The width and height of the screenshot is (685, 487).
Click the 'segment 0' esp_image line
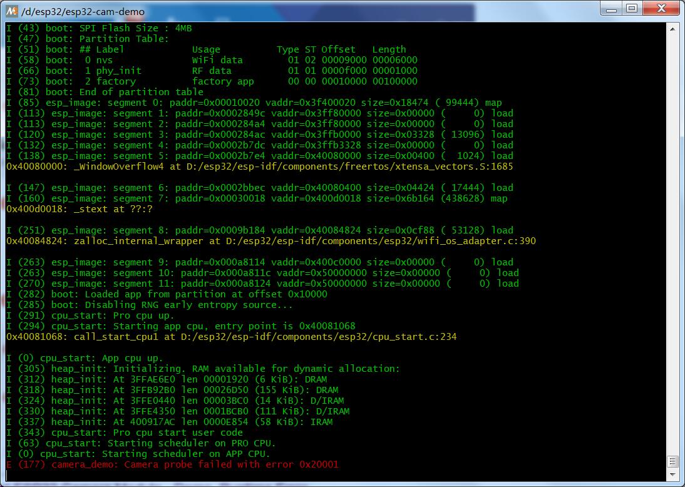coord(254,103)
